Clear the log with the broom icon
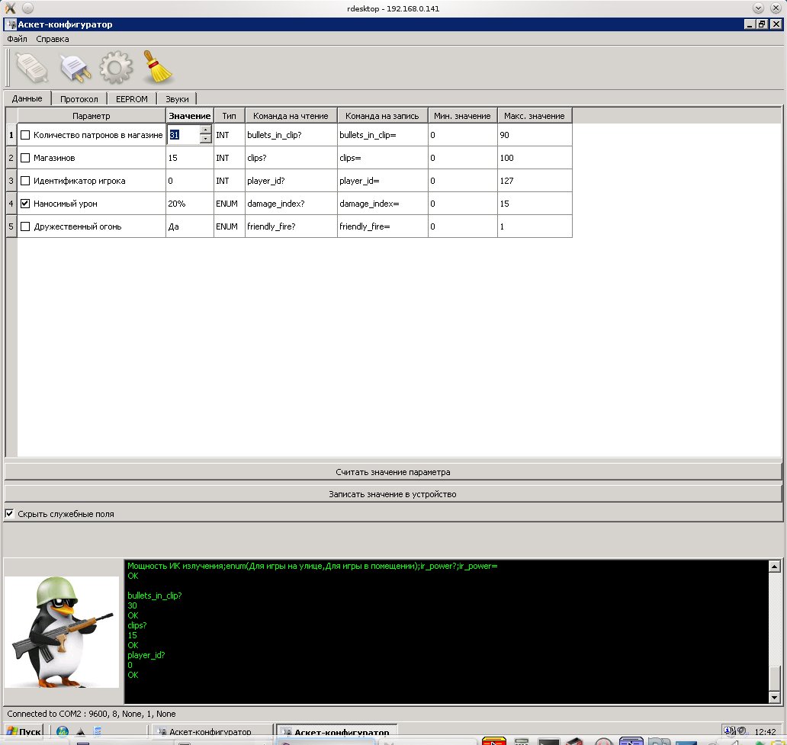Screen dimensions: 787x745 tap(159, 68)
